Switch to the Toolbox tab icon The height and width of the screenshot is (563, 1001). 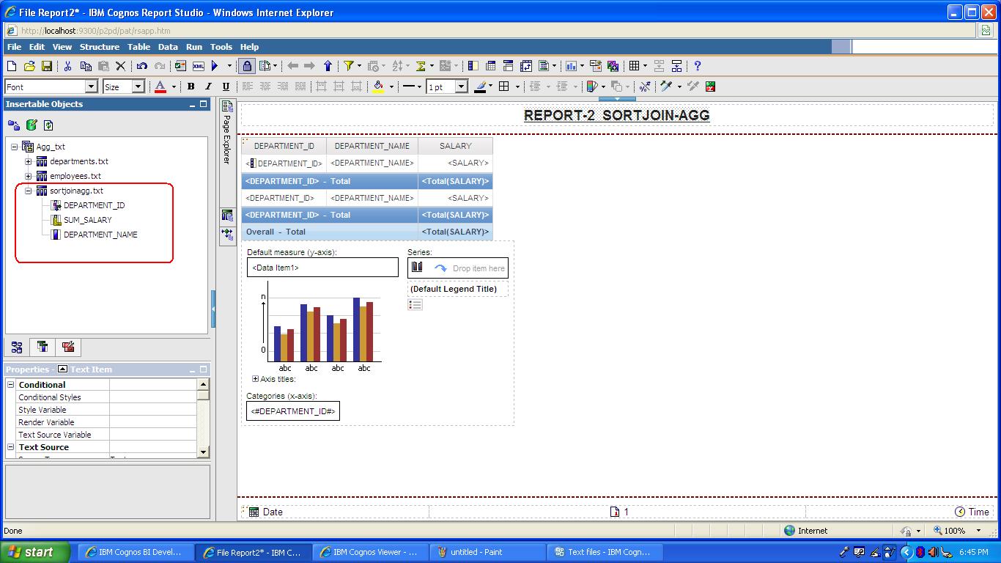click(68, 347)
